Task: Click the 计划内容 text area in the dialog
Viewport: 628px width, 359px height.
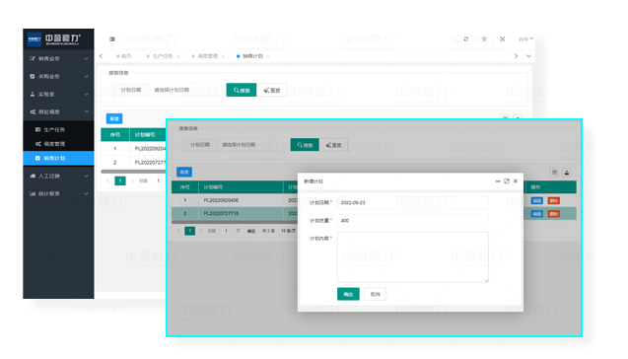Action: pyautogui.click(x=412, y=256)
